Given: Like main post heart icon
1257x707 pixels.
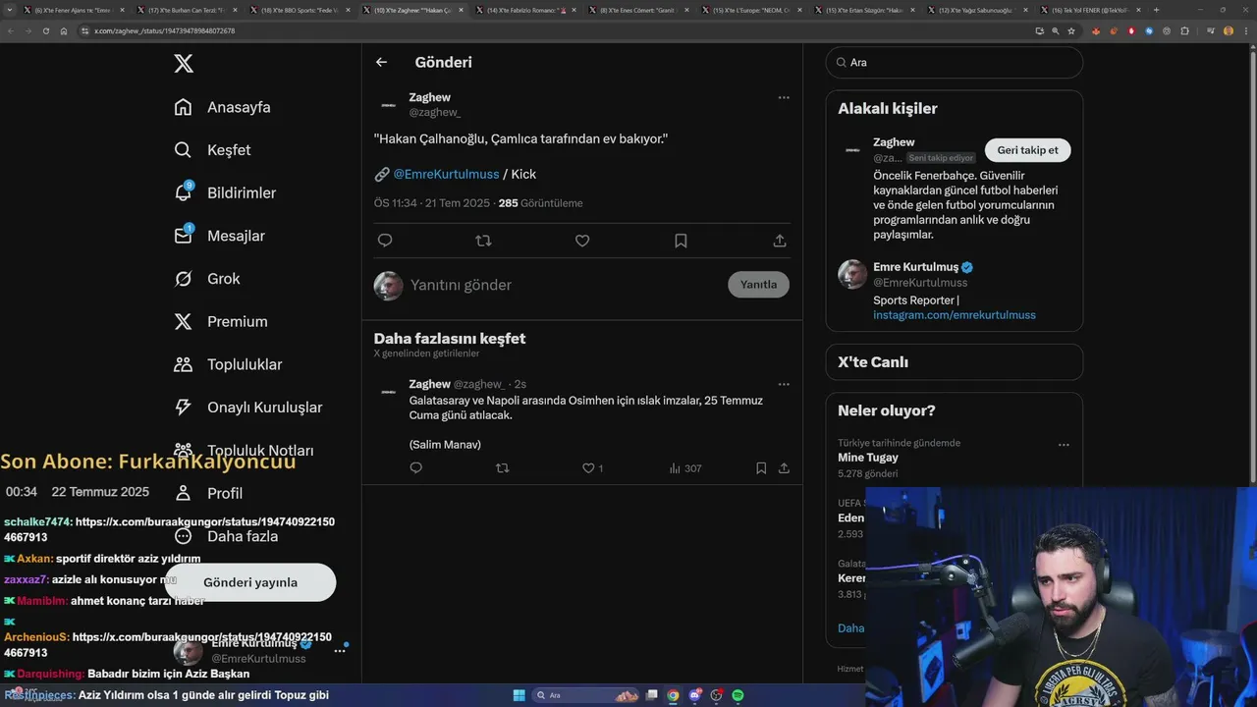Looking at the screenshot, I should [x=582, y=241].
